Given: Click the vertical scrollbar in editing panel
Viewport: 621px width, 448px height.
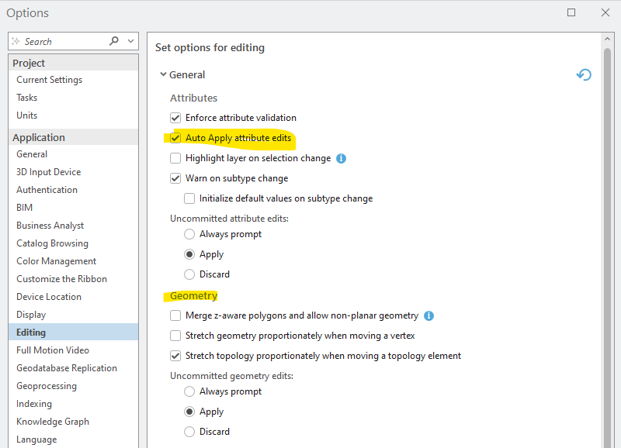Looking at the screenshot, I should pos(608,233).
